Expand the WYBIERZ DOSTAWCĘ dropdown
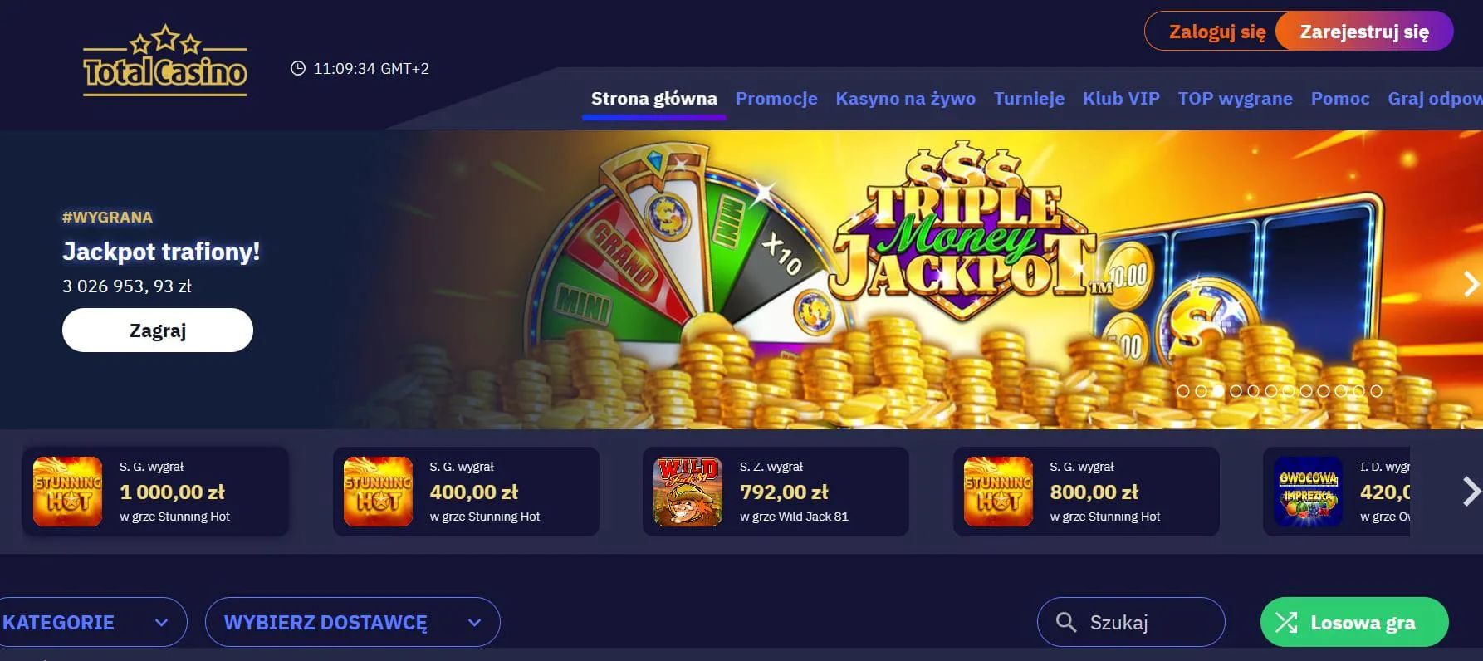1483x661 pixels. (352, 622)
